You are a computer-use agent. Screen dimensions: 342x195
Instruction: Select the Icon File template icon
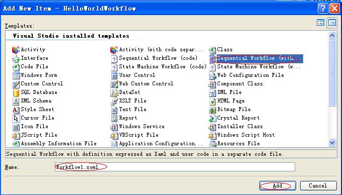click(x=16, y=127)
